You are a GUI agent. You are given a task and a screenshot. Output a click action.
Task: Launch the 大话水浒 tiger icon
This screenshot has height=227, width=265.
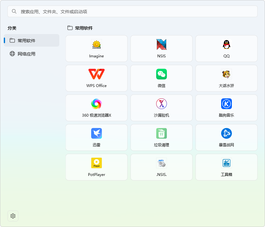(x=227, y=74)
